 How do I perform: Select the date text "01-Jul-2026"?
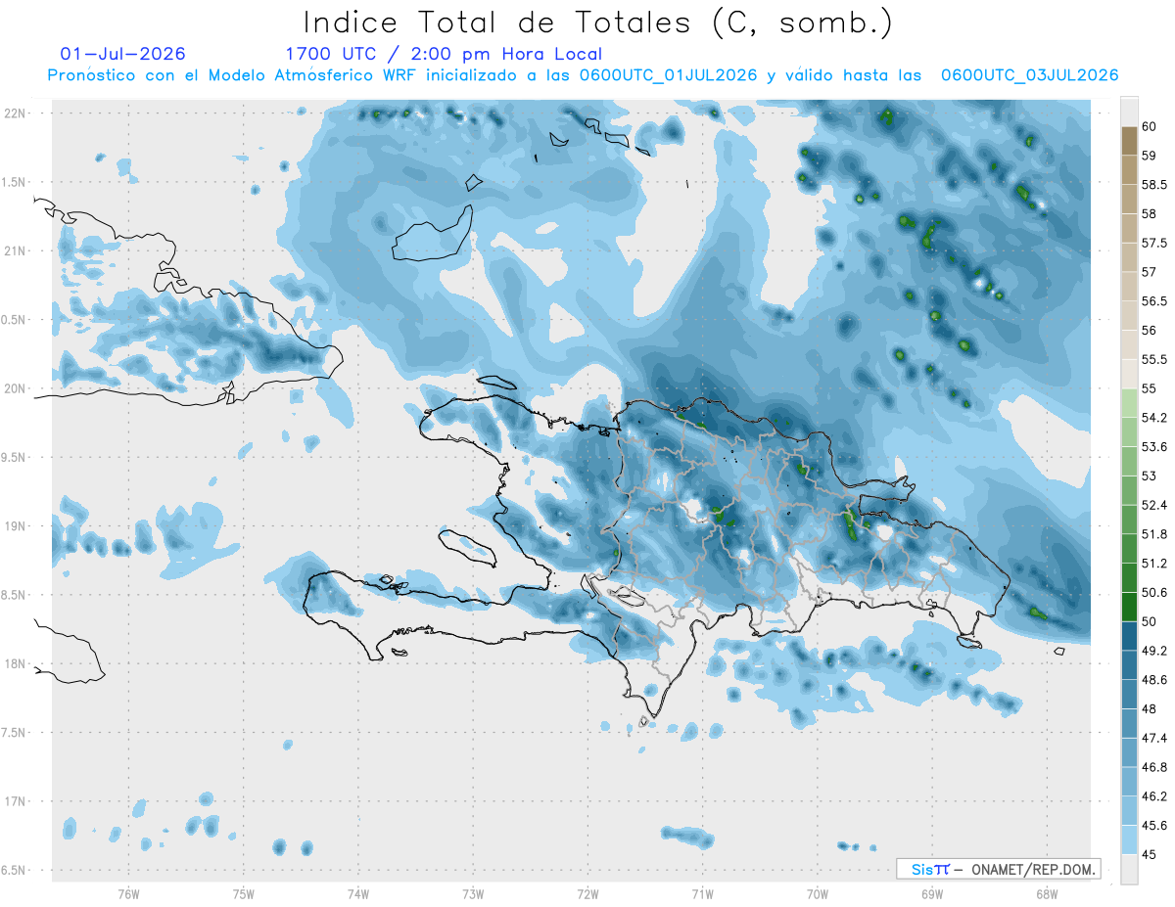pyautogui.click(x=122, y=54)
